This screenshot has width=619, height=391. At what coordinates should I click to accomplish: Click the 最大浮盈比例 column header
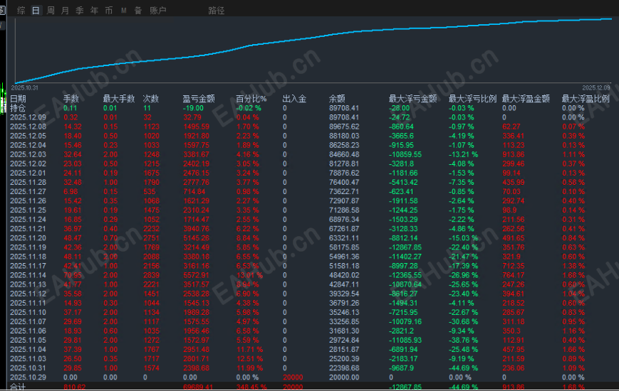[586, 99]
